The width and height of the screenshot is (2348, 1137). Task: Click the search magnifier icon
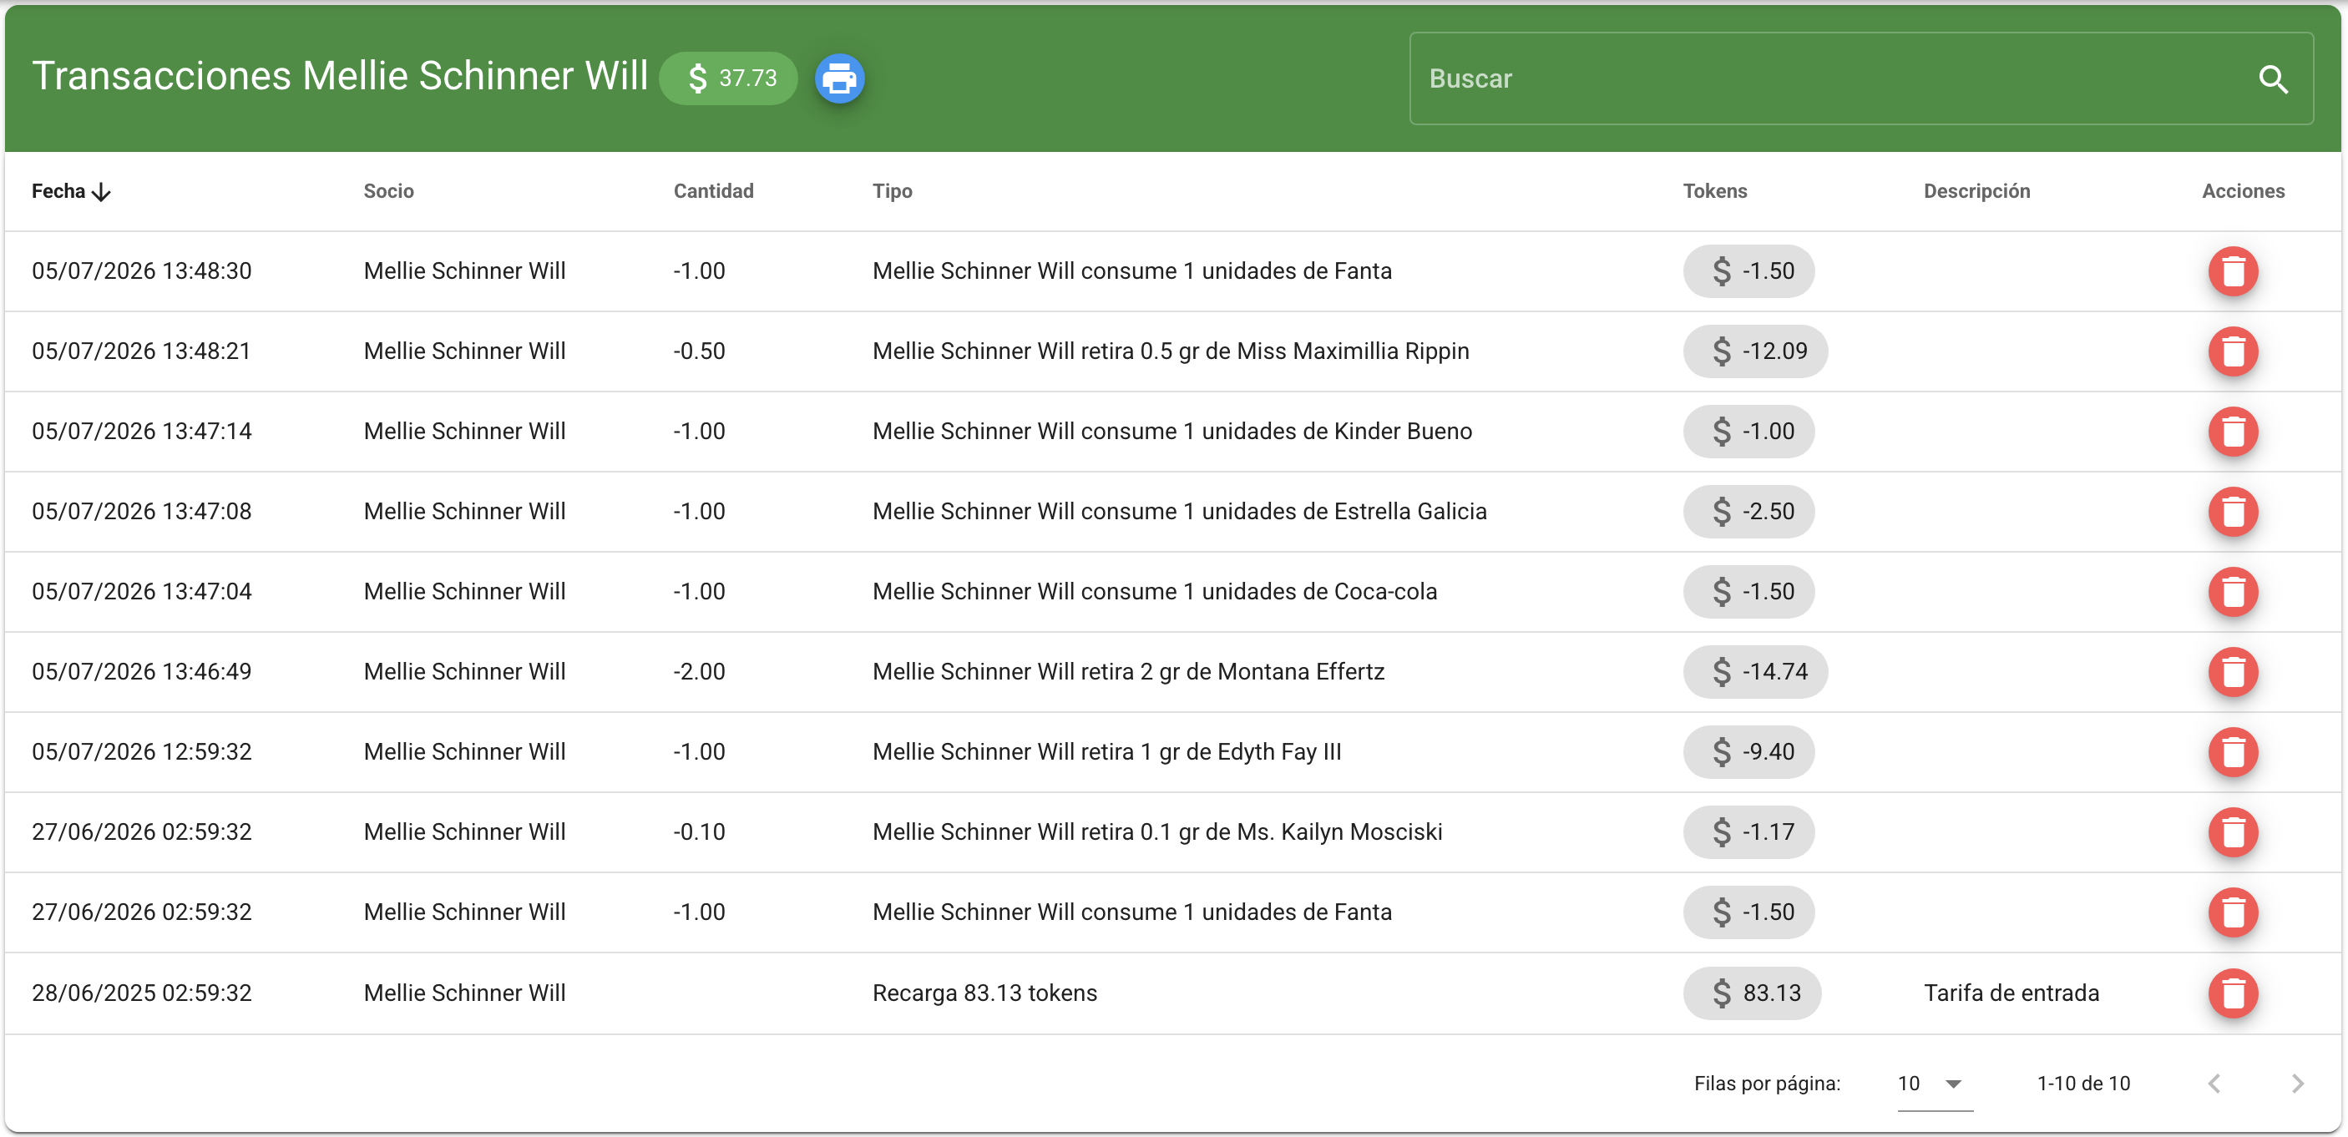(2273, 79)
